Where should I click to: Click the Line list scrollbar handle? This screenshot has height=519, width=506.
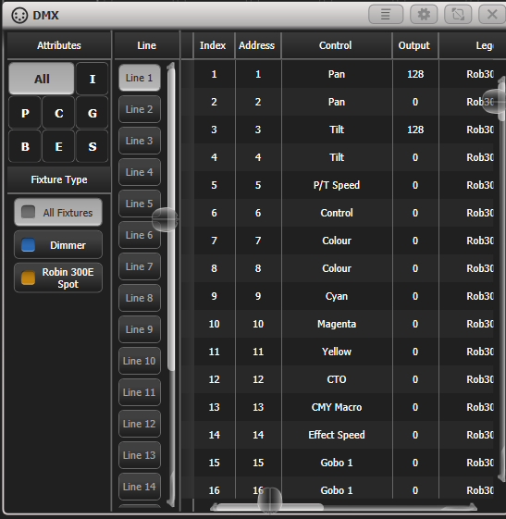(x=165, y=219)
